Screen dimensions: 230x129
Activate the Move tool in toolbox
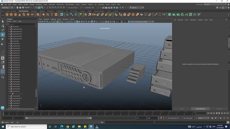[x=3, y=35]
